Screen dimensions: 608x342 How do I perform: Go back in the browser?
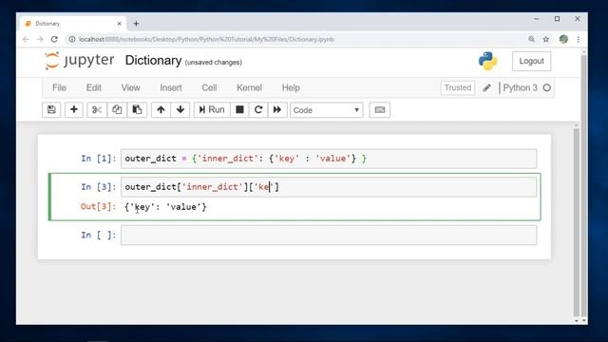26,39
